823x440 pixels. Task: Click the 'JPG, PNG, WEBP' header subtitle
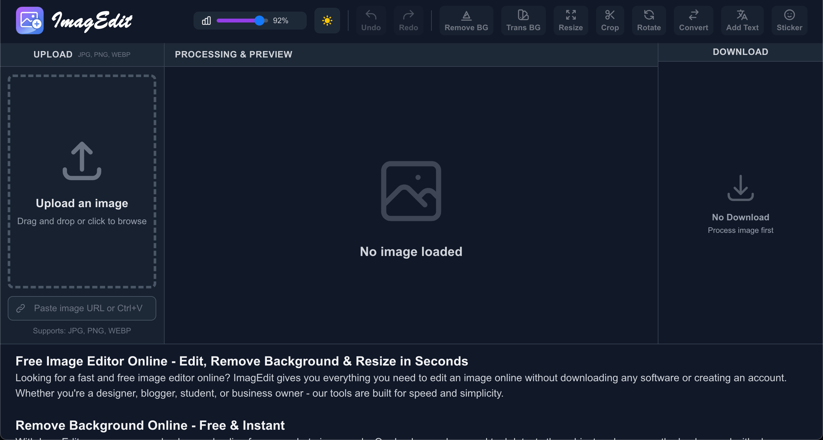(x=104, y=55)
